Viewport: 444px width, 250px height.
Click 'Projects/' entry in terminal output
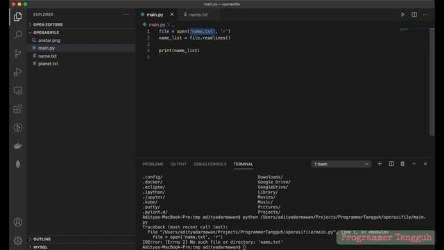coord(269,212)
